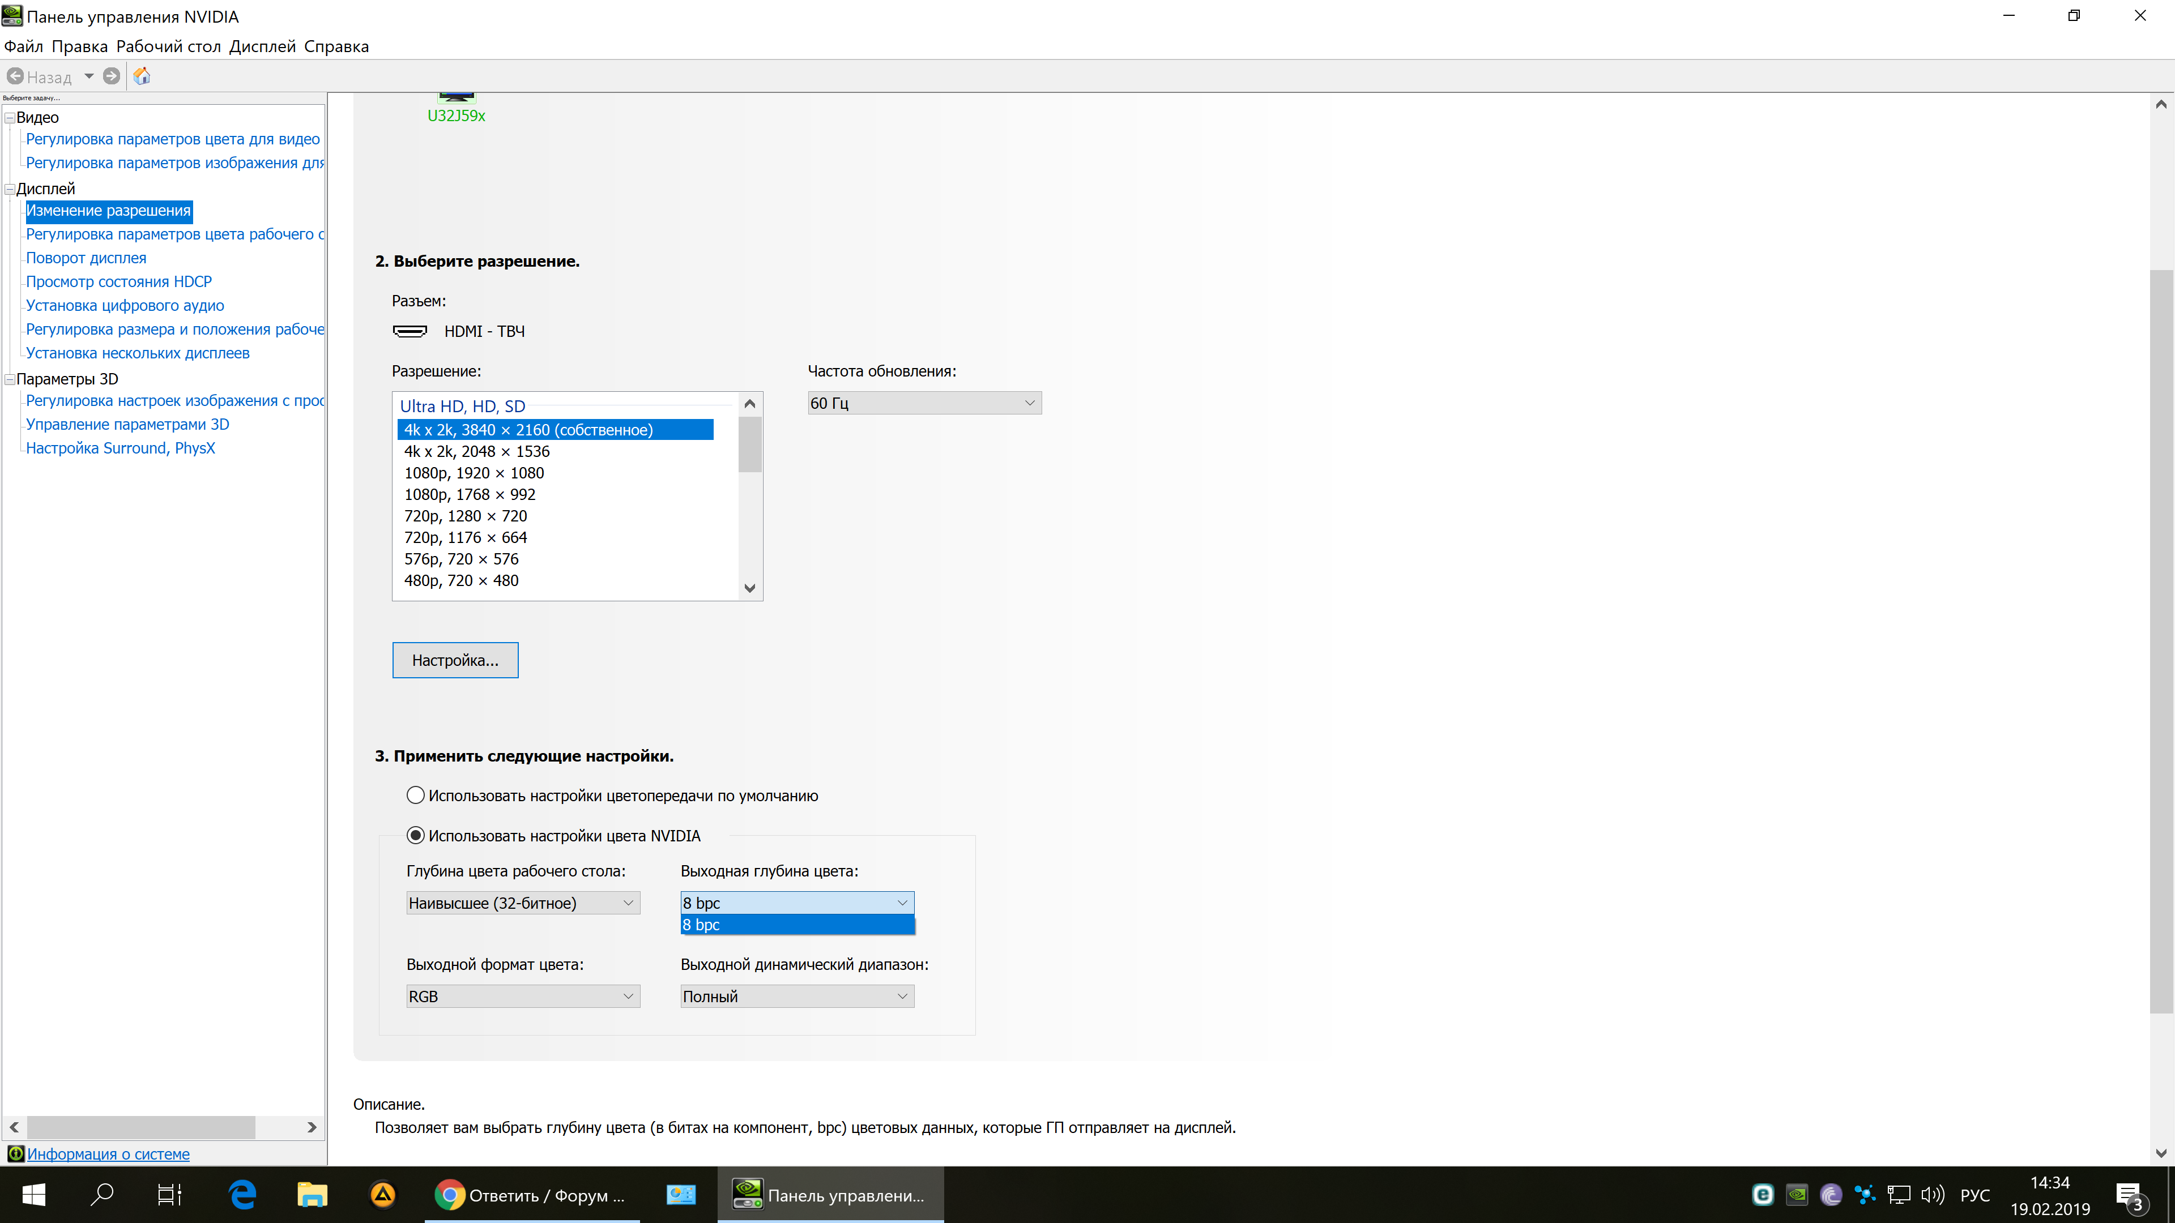The height and width of the screenshot is (1223, 2175).
Task: Open desktop color depth dropdown Наивысшее (32-битное)
Action: pos(523,903)
